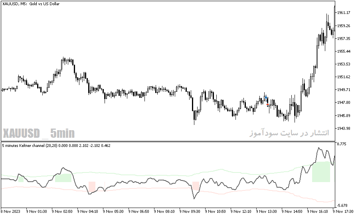Click the 9 Nov 09:30 time label

pos(190,212)
